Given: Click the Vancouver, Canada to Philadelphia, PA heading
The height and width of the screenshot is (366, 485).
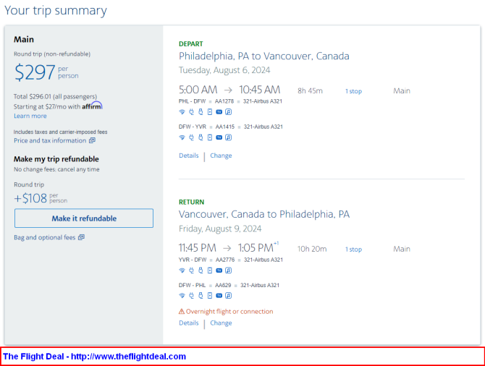Looking at the screenshot, I should (x=264, y=214).
